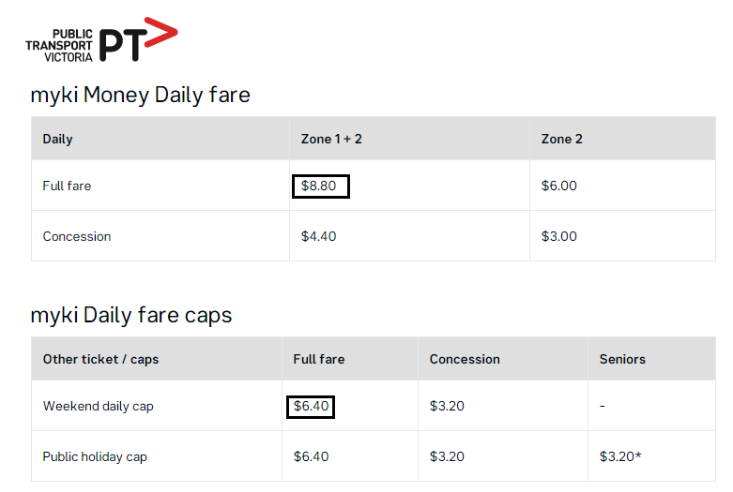Click the Public holiday cap row label

[95, 457]
